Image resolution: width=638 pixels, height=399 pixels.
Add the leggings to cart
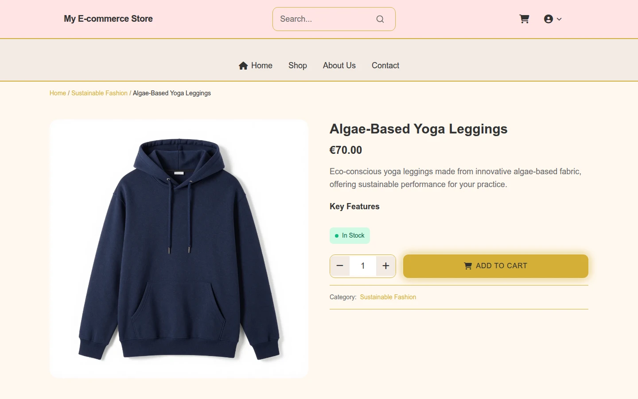coord(496,266)
